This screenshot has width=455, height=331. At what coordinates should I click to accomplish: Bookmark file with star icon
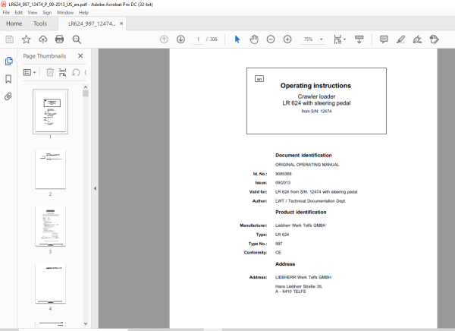(26, 39)
